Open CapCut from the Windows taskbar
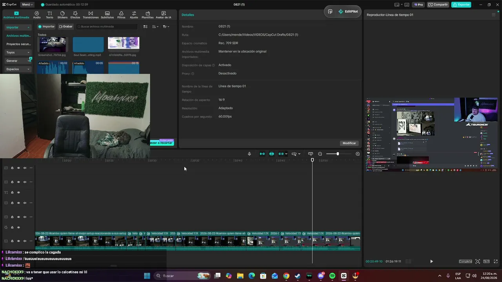The width and height of the screenshot is (502, 282). click(344, 276)
